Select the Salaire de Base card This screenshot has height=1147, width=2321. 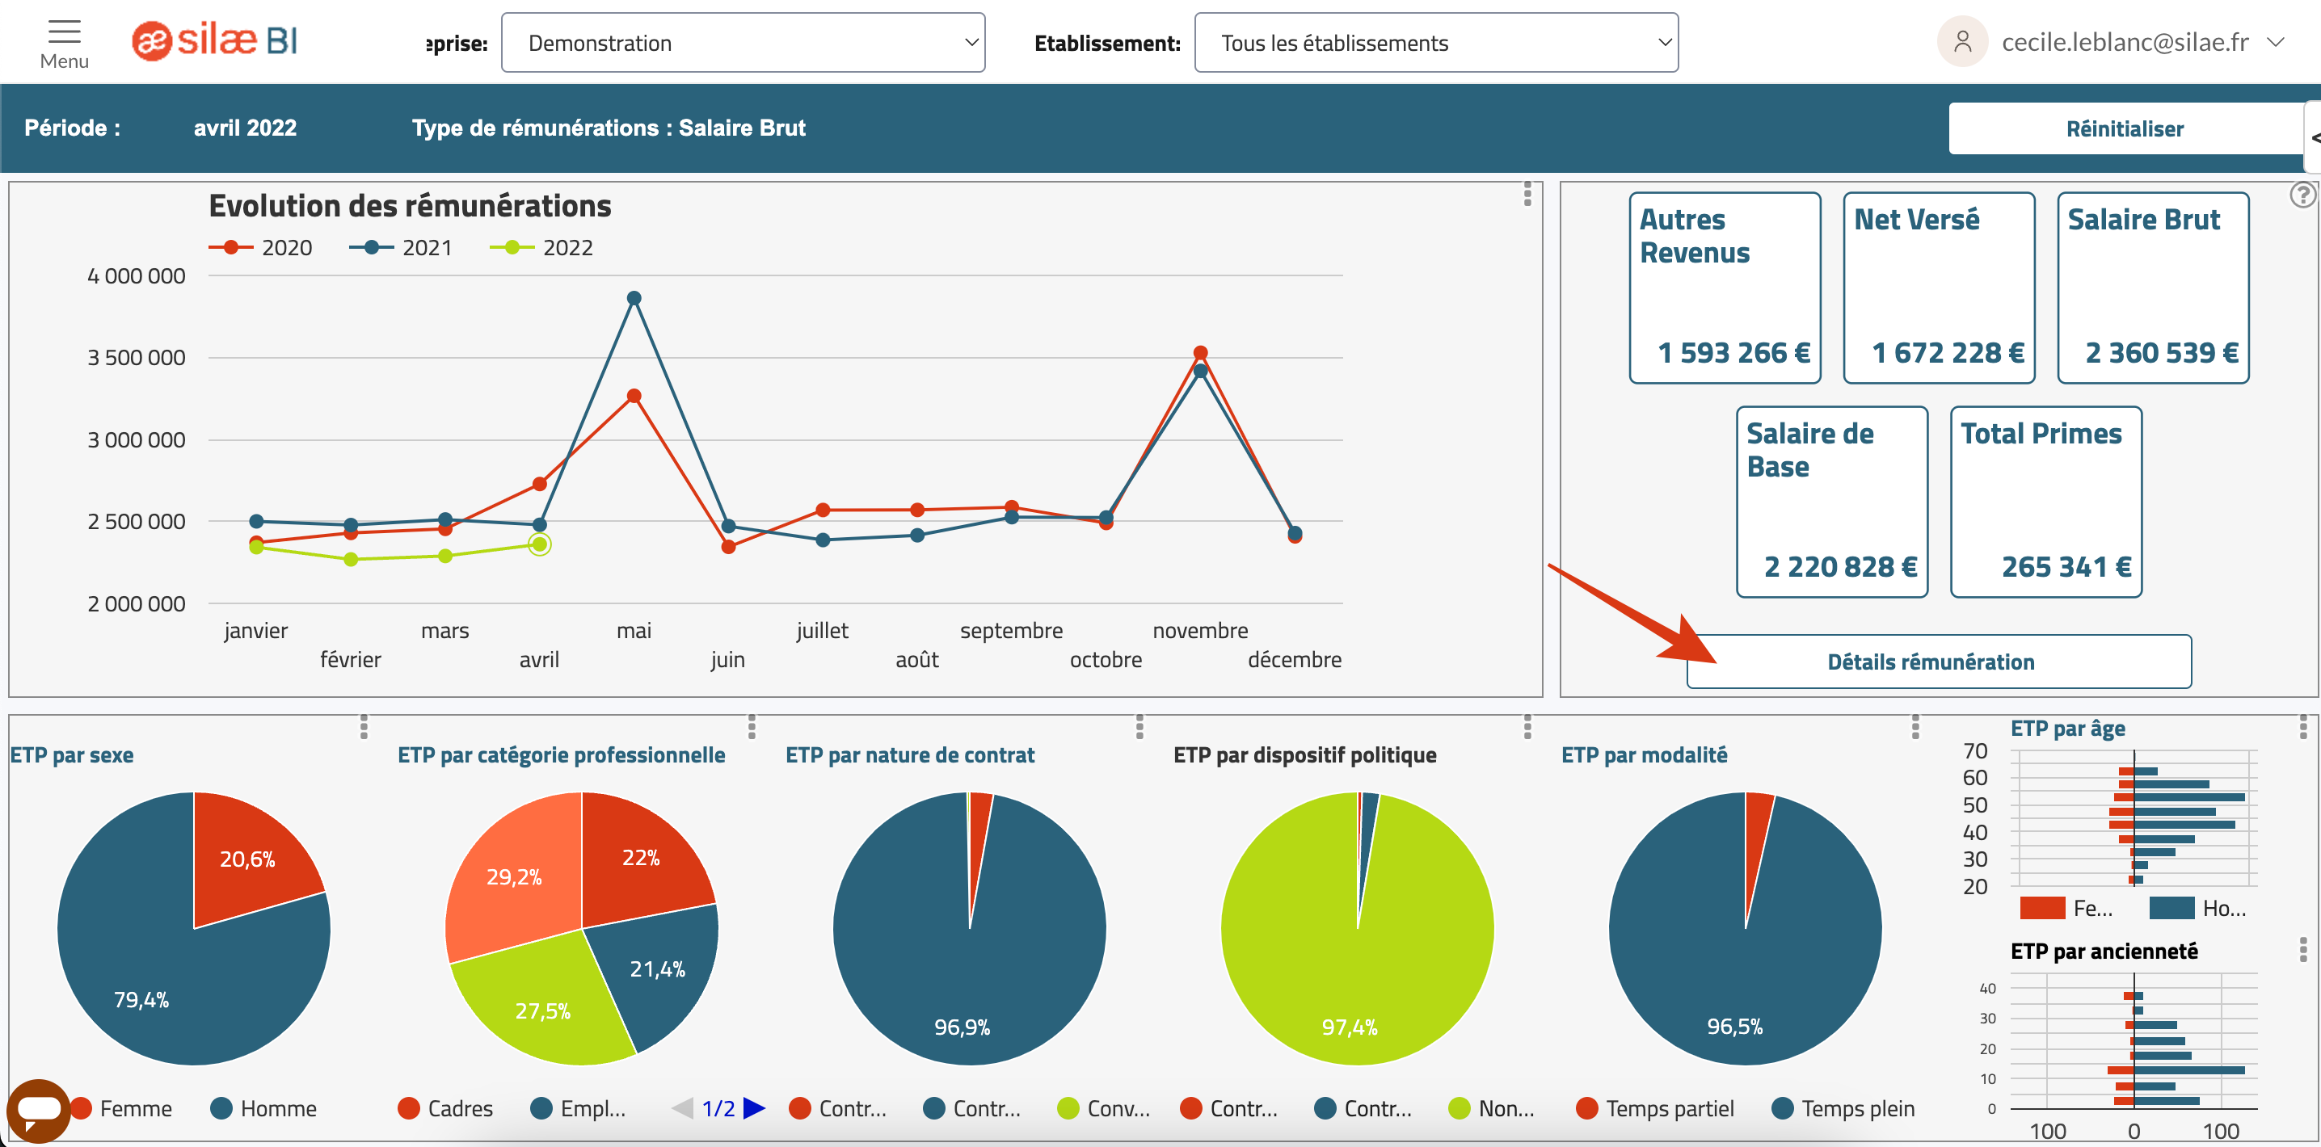[1832, 502]
